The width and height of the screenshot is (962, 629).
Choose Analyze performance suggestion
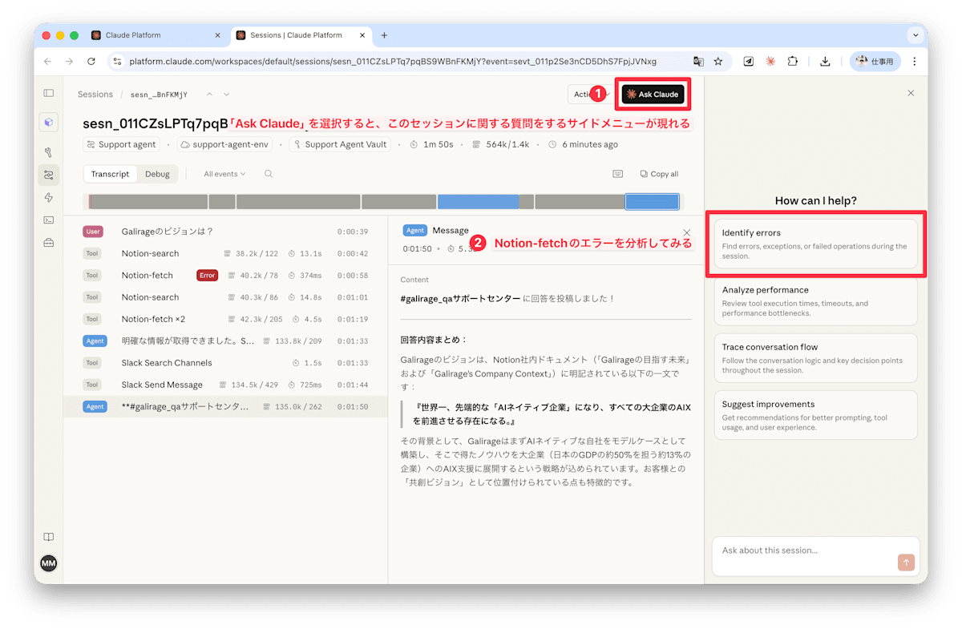(x=816, y=300)
